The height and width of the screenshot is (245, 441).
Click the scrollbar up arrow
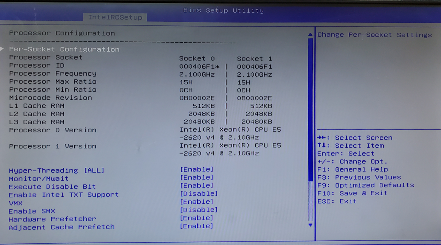tap(310, 35)
